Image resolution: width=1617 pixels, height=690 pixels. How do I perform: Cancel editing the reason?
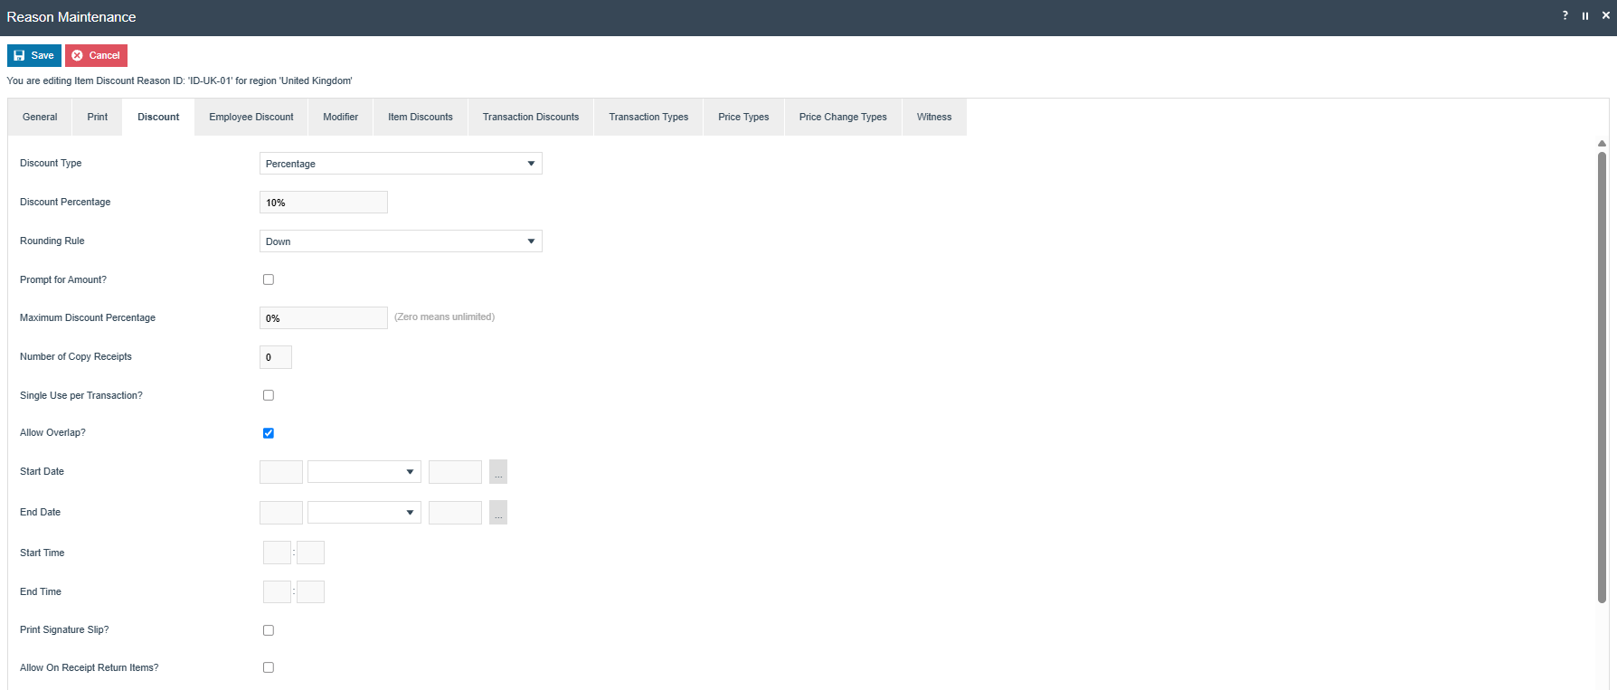96,55
